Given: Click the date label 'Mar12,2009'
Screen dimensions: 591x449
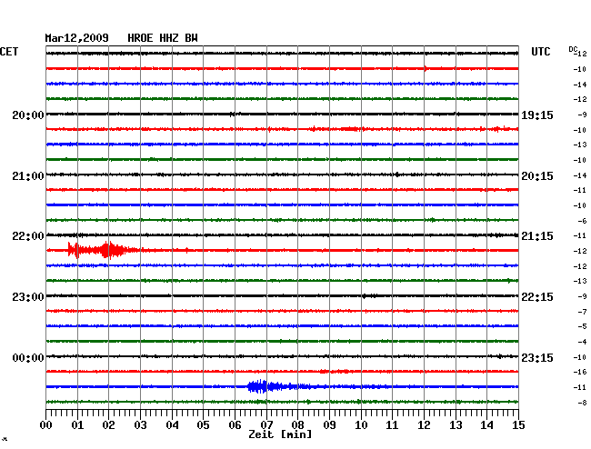Looking at the screenshot, I should point(77,38).
